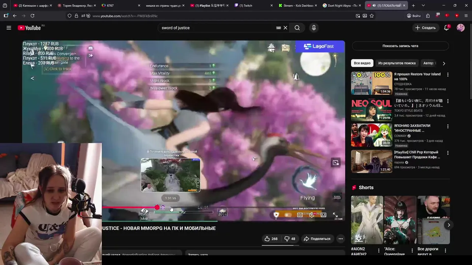
Task: Open the Restore Your Island video title
Action: [417, 77]
